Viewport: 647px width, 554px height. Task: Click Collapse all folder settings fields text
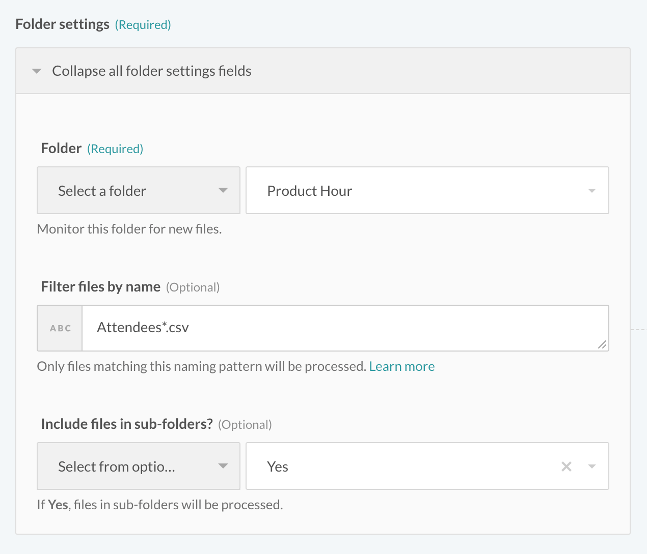[x=151, y=71]
